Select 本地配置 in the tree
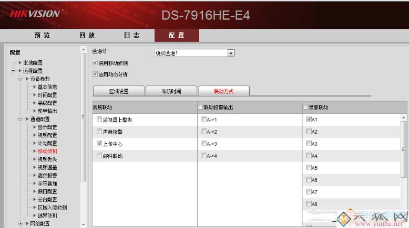Screen dimensions: 409x228 [33, 63]
